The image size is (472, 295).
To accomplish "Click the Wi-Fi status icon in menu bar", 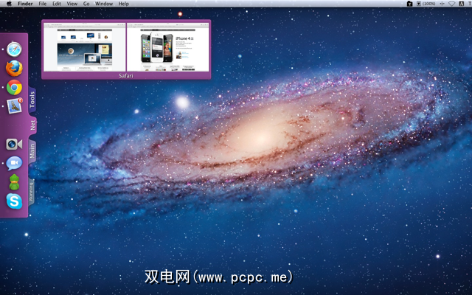I will coord(451,4).
